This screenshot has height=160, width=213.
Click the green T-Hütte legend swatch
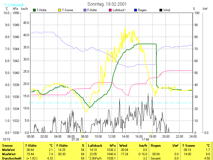(x=35, y=10)
